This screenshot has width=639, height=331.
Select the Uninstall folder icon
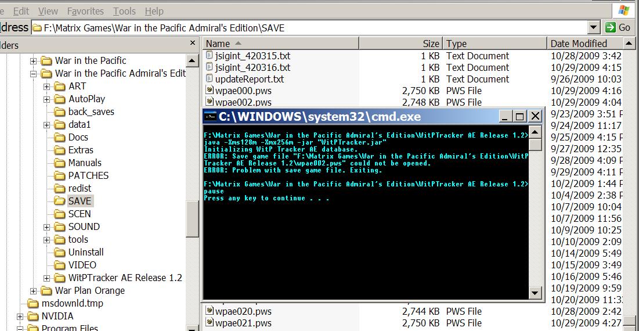[60, 253]
